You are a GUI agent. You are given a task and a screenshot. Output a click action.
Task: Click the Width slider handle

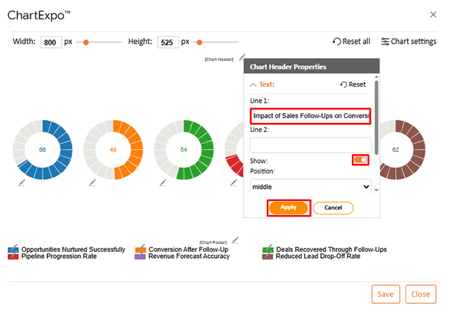pos(86,42)
